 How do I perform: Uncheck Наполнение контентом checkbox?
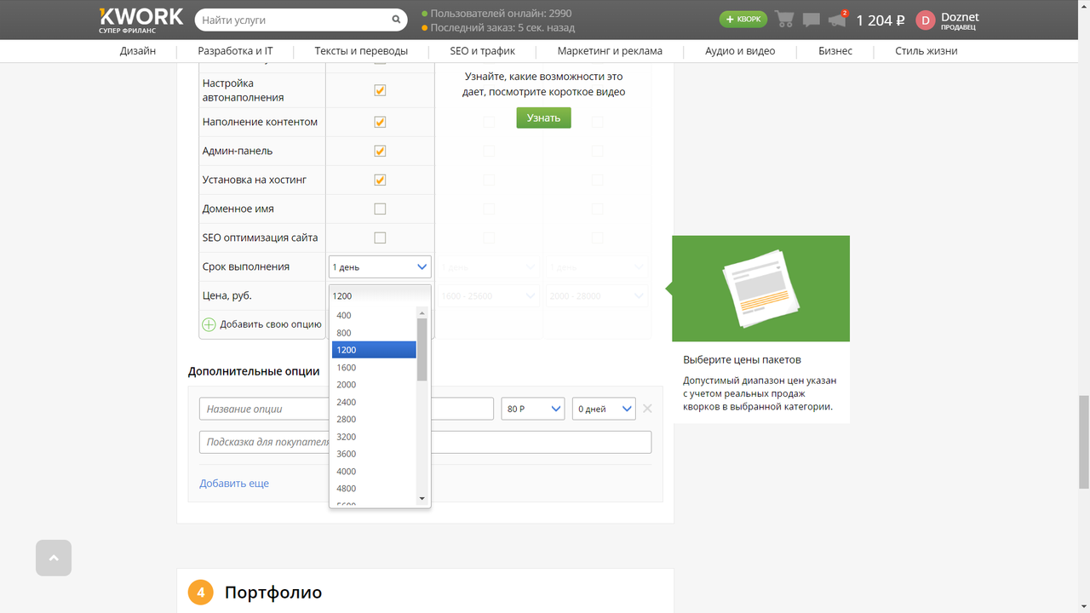click(x=380, y=122)
